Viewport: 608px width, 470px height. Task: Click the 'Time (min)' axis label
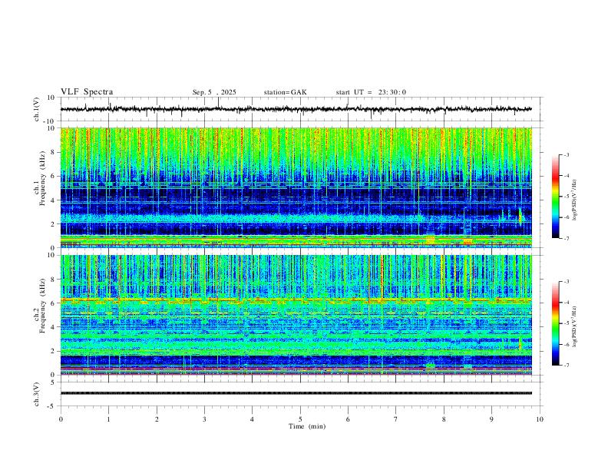click(307, 426)
